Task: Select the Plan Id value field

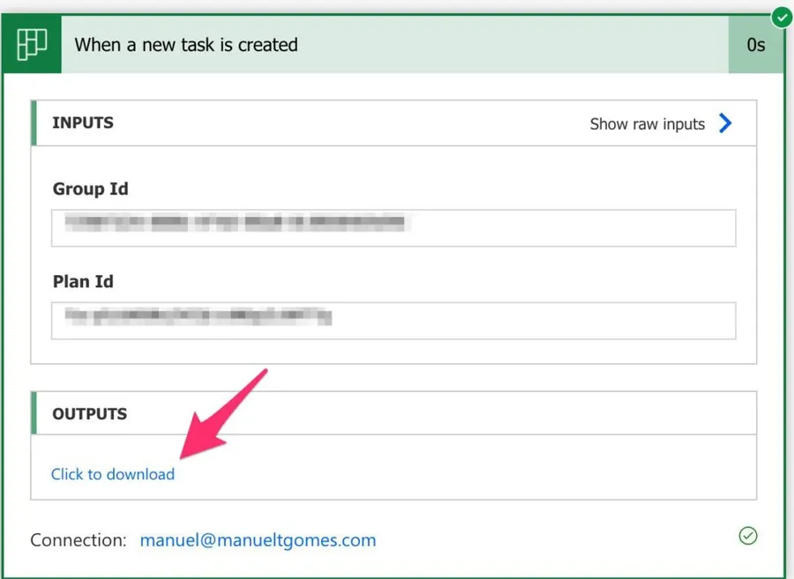Action: coord(393,321)
